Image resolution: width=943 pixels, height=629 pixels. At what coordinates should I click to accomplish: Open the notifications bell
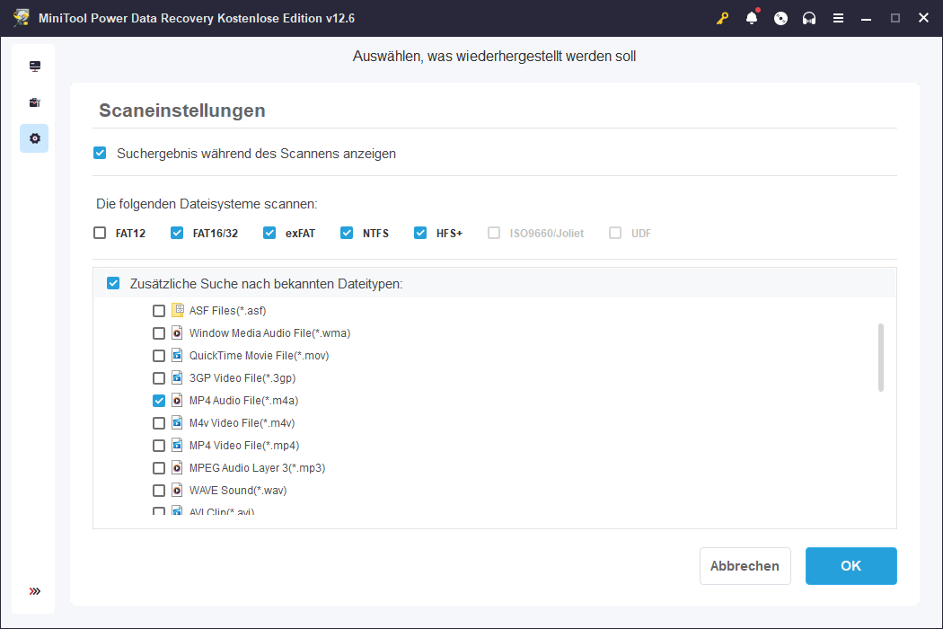(x=752, y=17)
